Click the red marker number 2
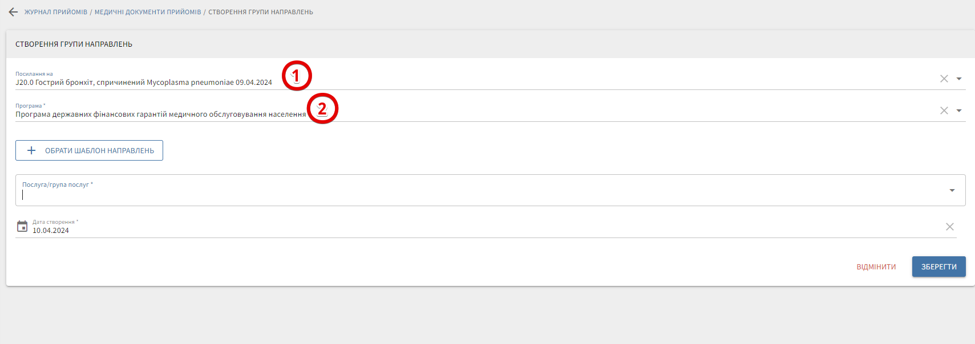The image size is (975, 344). tap(322, 108)
